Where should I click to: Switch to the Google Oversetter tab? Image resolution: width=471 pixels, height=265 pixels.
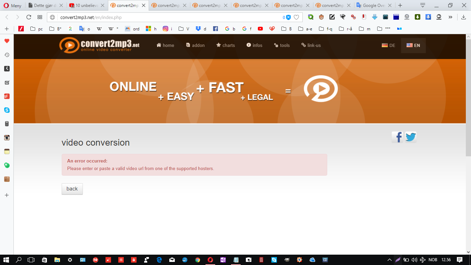pos(374,6)
